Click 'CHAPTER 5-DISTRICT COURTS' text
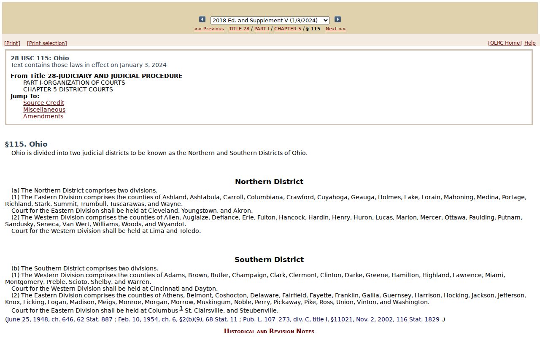This screenshot has height=337, width=540. (68, 89)
